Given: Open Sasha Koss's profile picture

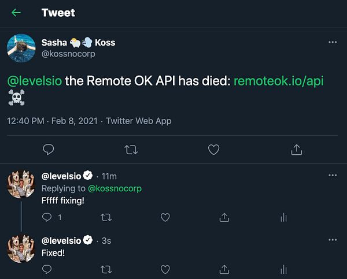Looking at the screenshot, I should point(21,47).
